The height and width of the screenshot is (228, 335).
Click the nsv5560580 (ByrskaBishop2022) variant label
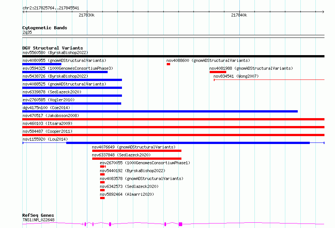(x=55, y=52)
